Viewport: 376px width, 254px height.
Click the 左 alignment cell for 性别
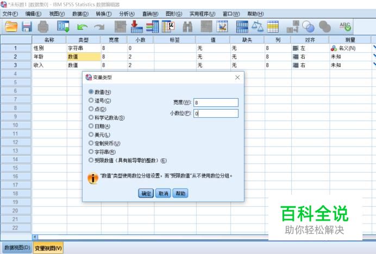[310, 48]
